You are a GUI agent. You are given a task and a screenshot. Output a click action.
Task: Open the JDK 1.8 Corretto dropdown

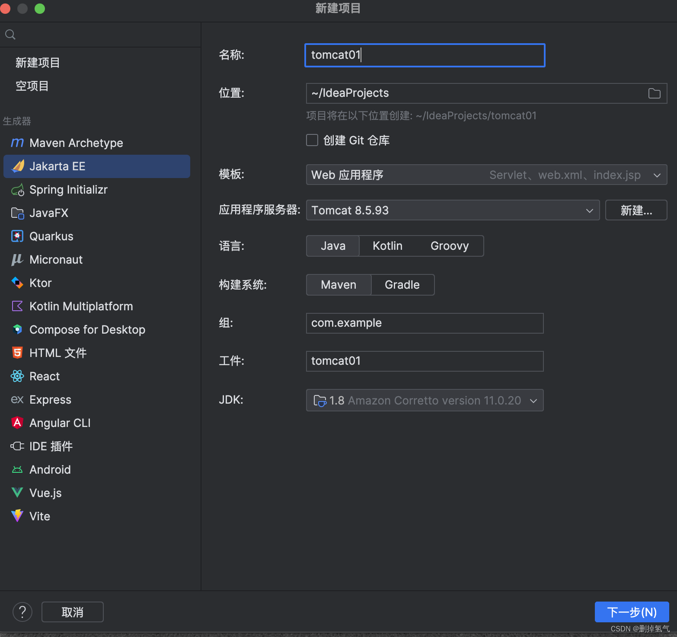click(x=425, y=400)
